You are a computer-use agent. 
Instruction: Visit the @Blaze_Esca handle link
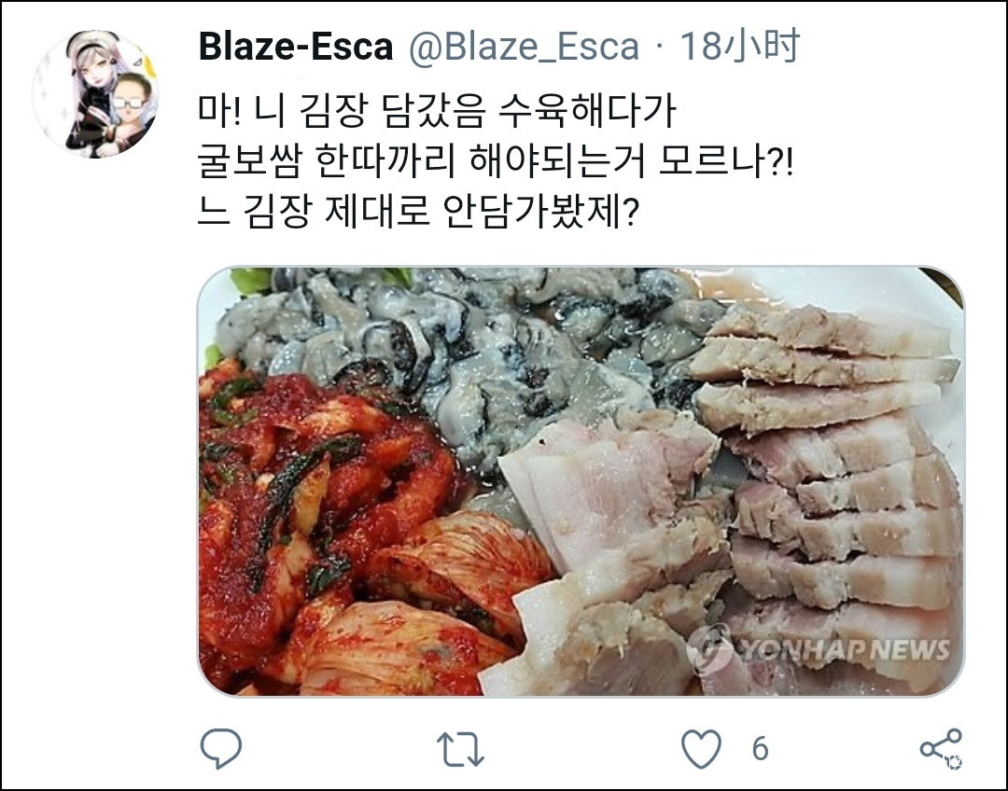[x=524, y=47]
